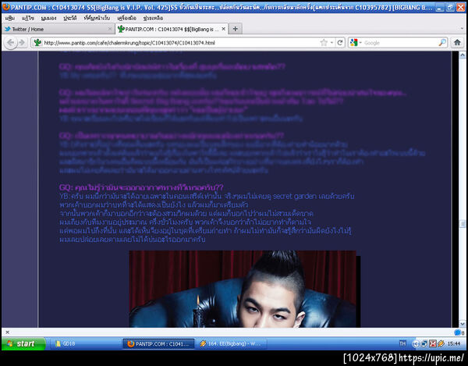468x366 pixels.
Task: Click the question line starting 'GQ: คุณไม่รู้'
Action: [141, 187]
